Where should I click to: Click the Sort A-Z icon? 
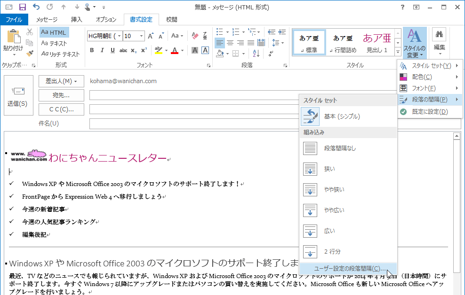point(256,54)
